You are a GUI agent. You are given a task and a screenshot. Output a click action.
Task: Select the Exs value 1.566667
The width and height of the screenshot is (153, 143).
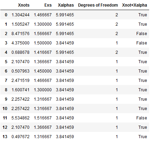tap(43, 34)
